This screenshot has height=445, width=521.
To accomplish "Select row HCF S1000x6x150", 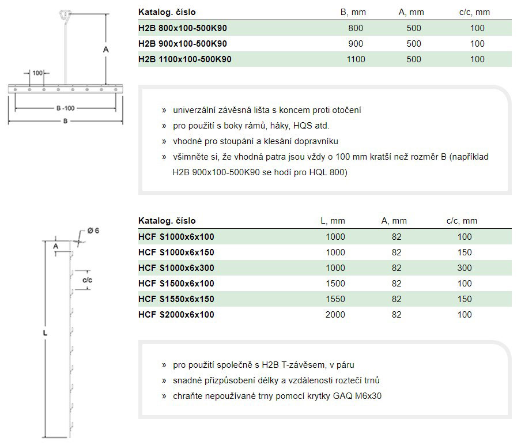I will 324,252.
